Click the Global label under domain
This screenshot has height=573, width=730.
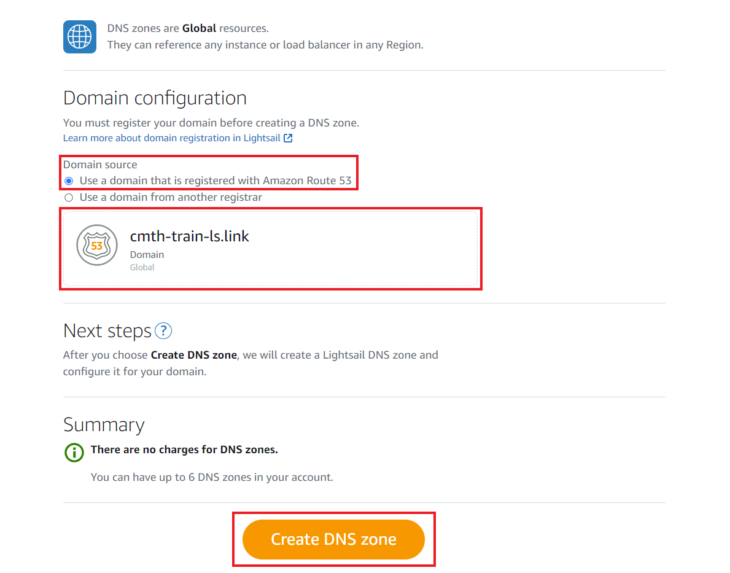[x=142, y=267]
